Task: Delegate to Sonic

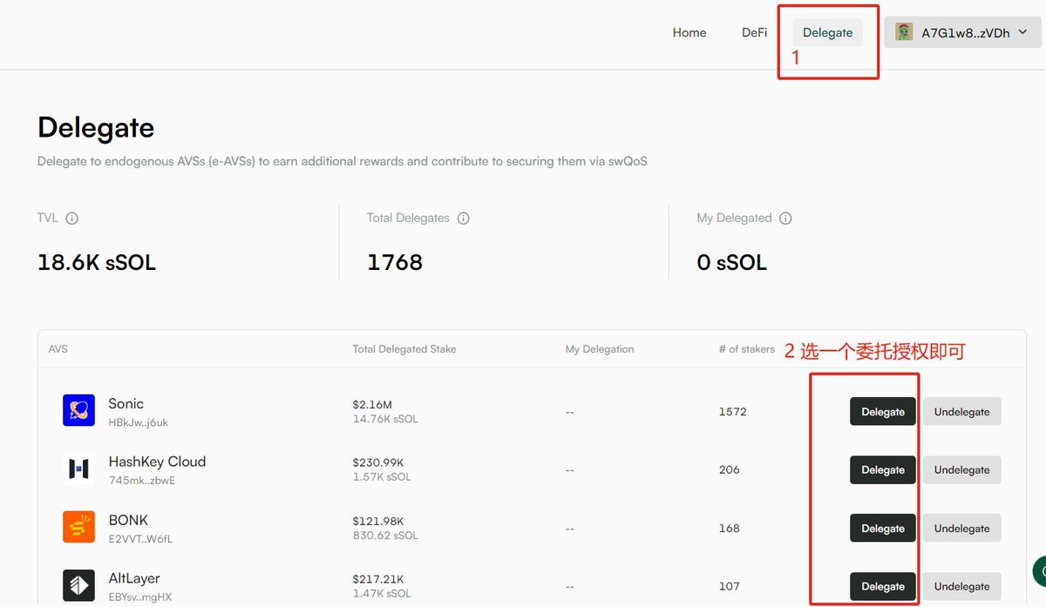Action: coord(883,411)
